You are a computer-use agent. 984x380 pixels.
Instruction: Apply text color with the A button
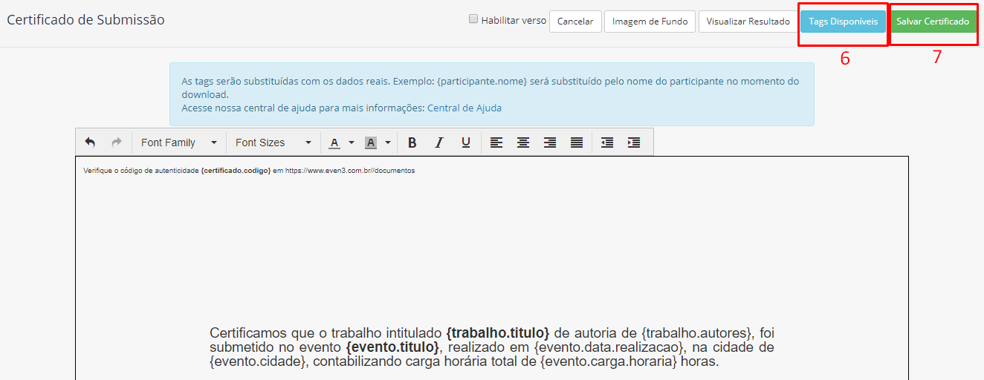point(334,142)
